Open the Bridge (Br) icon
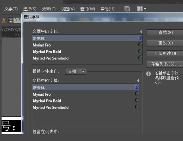 pos(127,9)
